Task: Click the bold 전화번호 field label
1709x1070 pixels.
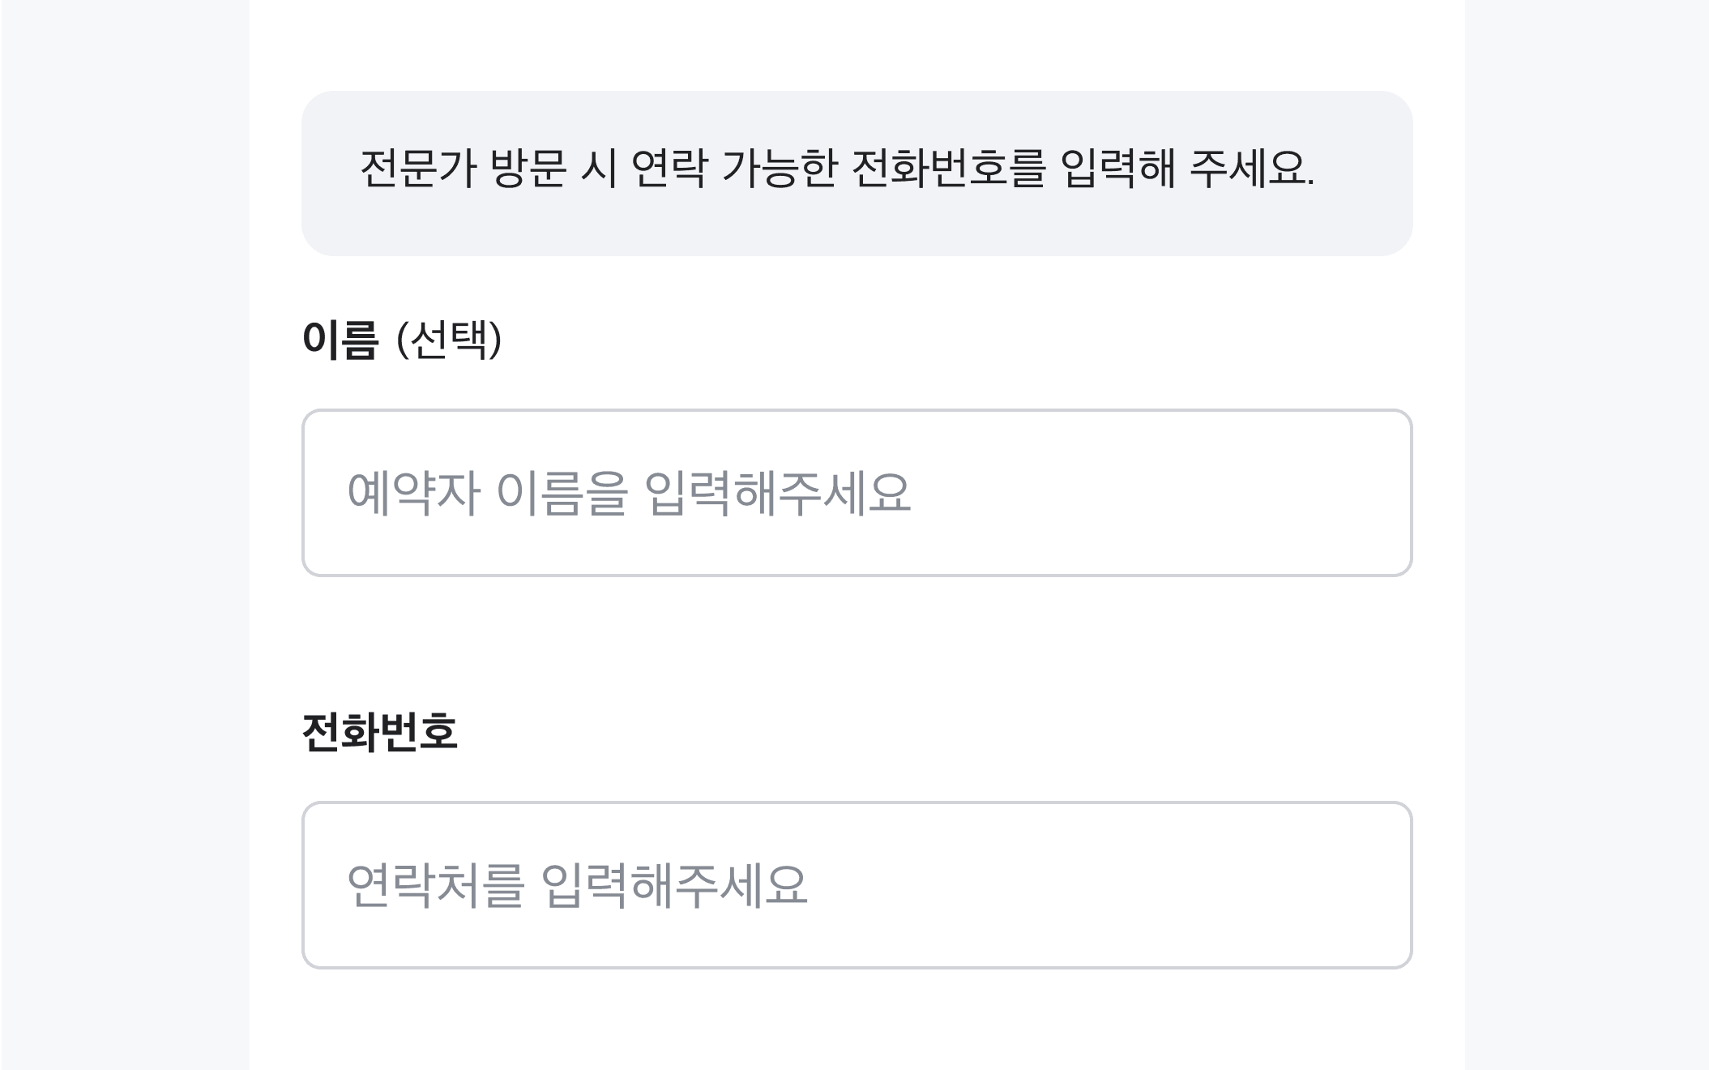Action: [379, 732]
